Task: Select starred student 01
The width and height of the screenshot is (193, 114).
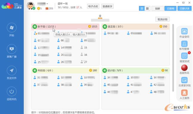Action: (41, 33)
